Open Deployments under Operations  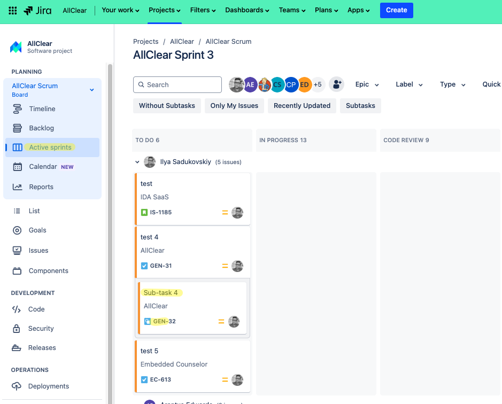click(49, 386)
